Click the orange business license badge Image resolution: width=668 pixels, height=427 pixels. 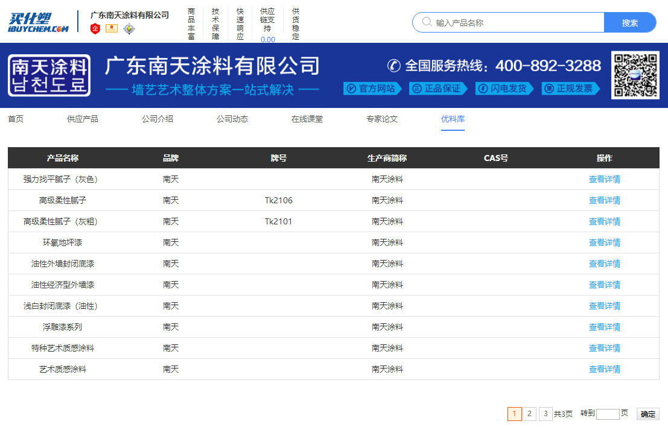112,28
